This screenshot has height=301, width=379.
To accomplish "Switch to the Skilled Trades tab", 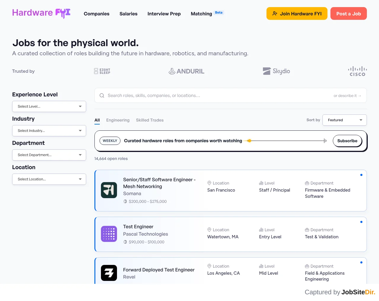I will (150, 120).
